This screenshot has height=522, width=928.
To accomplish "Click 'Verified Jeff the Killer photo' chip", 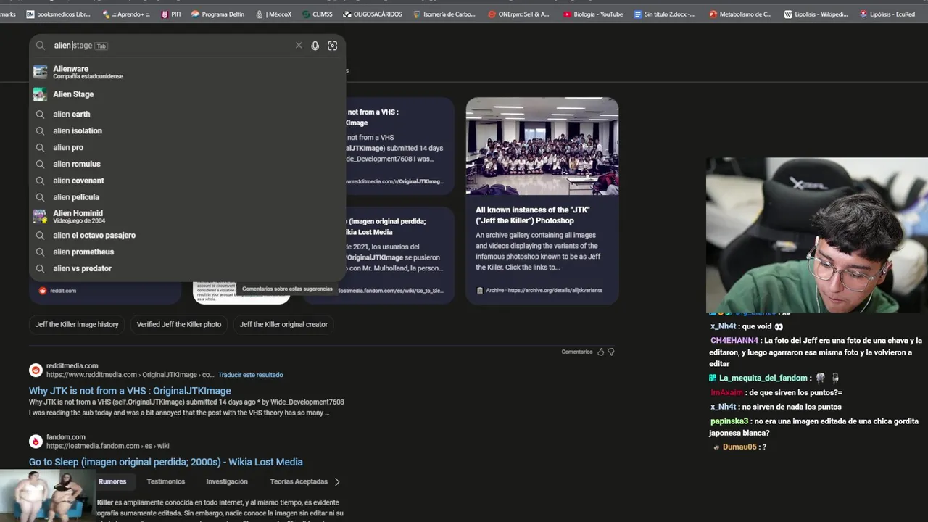I will tap(179, 324).
